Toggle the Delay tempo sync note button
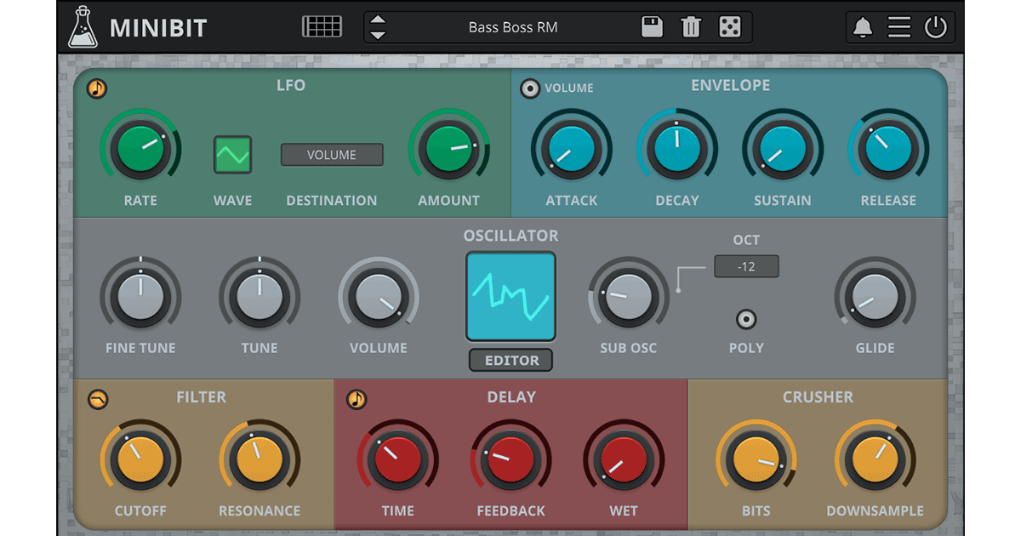Screen dimensions: 1021x536 (356, 399)
